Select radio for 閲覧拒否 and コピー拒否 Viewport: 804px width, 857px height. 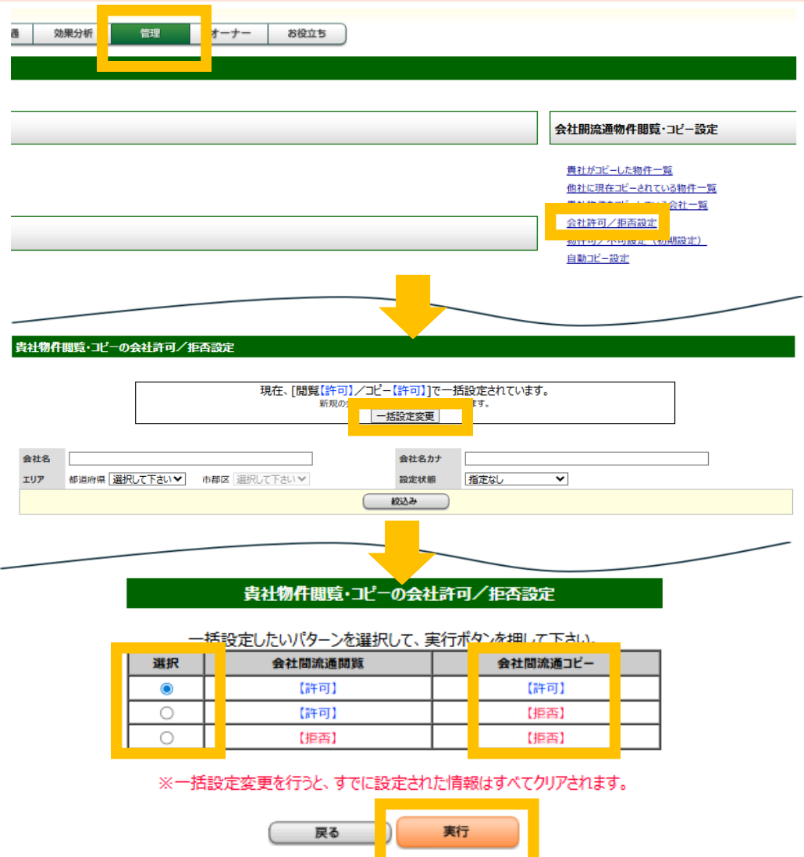(x=166, y=738)
